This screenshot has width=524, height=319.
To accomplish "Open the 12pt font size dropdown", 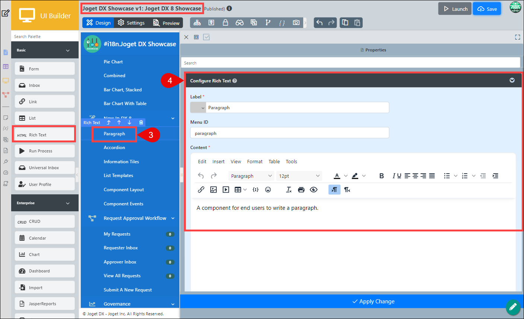I will [x=299, y=176].
